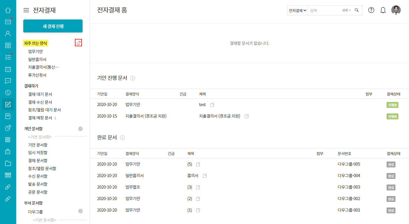Open the 전자결재 search scope dropdown

298,10
